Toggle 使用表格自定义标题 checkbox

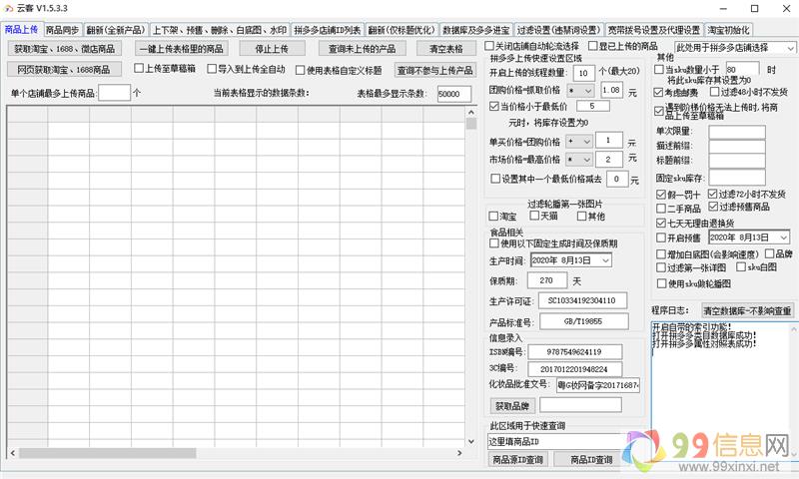pyautogui.click(x=302, y=70)
